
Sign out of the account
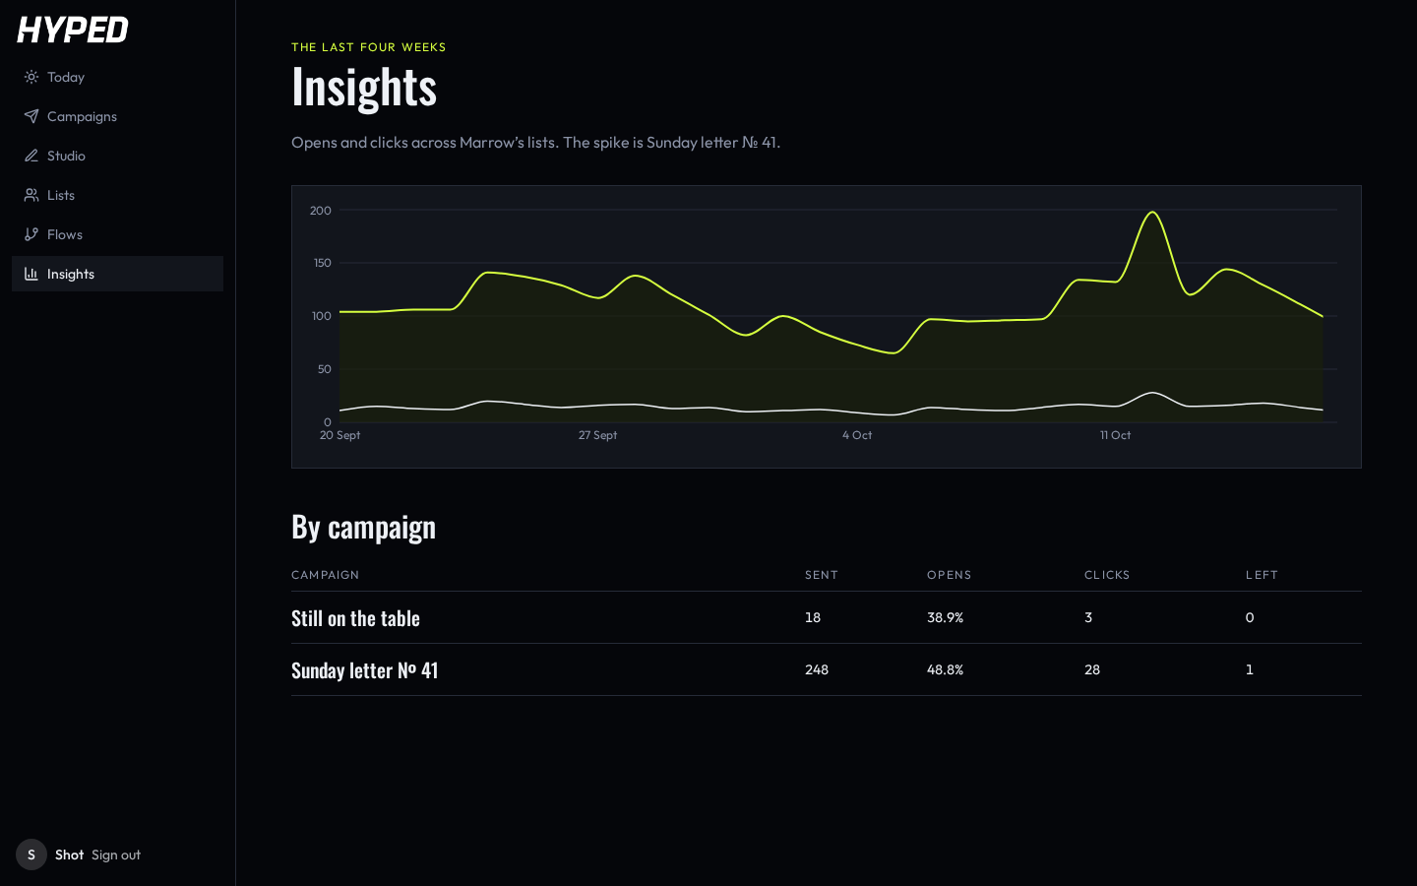pos(116,854)
